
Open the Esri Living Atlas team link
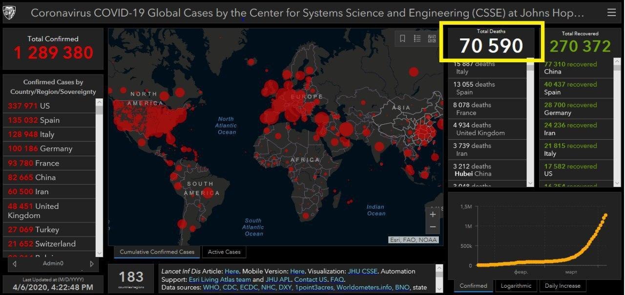[220, 279]
